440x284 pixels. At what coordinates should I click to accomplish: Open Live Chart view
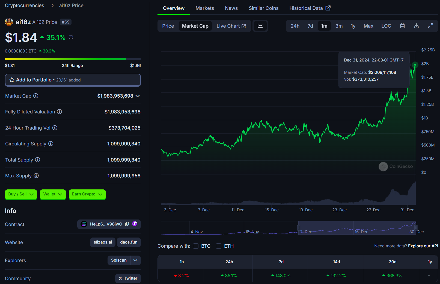point(231,26)
